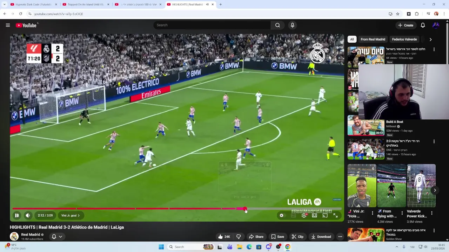The width and height of the screenshot is (449, 252).
Task: Open Chrome three-dot menu
Action: click(x=444, y=14)
